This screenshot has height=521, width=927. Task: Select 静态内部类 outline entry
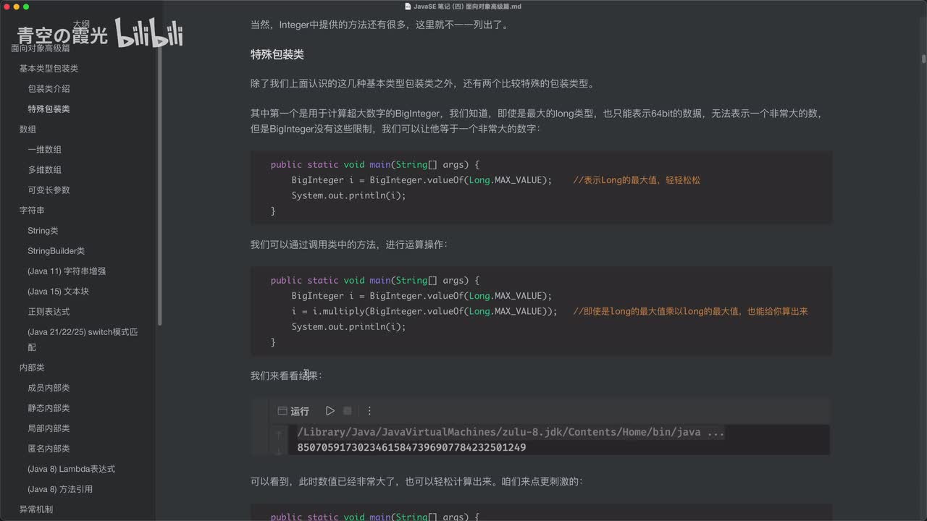(49, 408)
